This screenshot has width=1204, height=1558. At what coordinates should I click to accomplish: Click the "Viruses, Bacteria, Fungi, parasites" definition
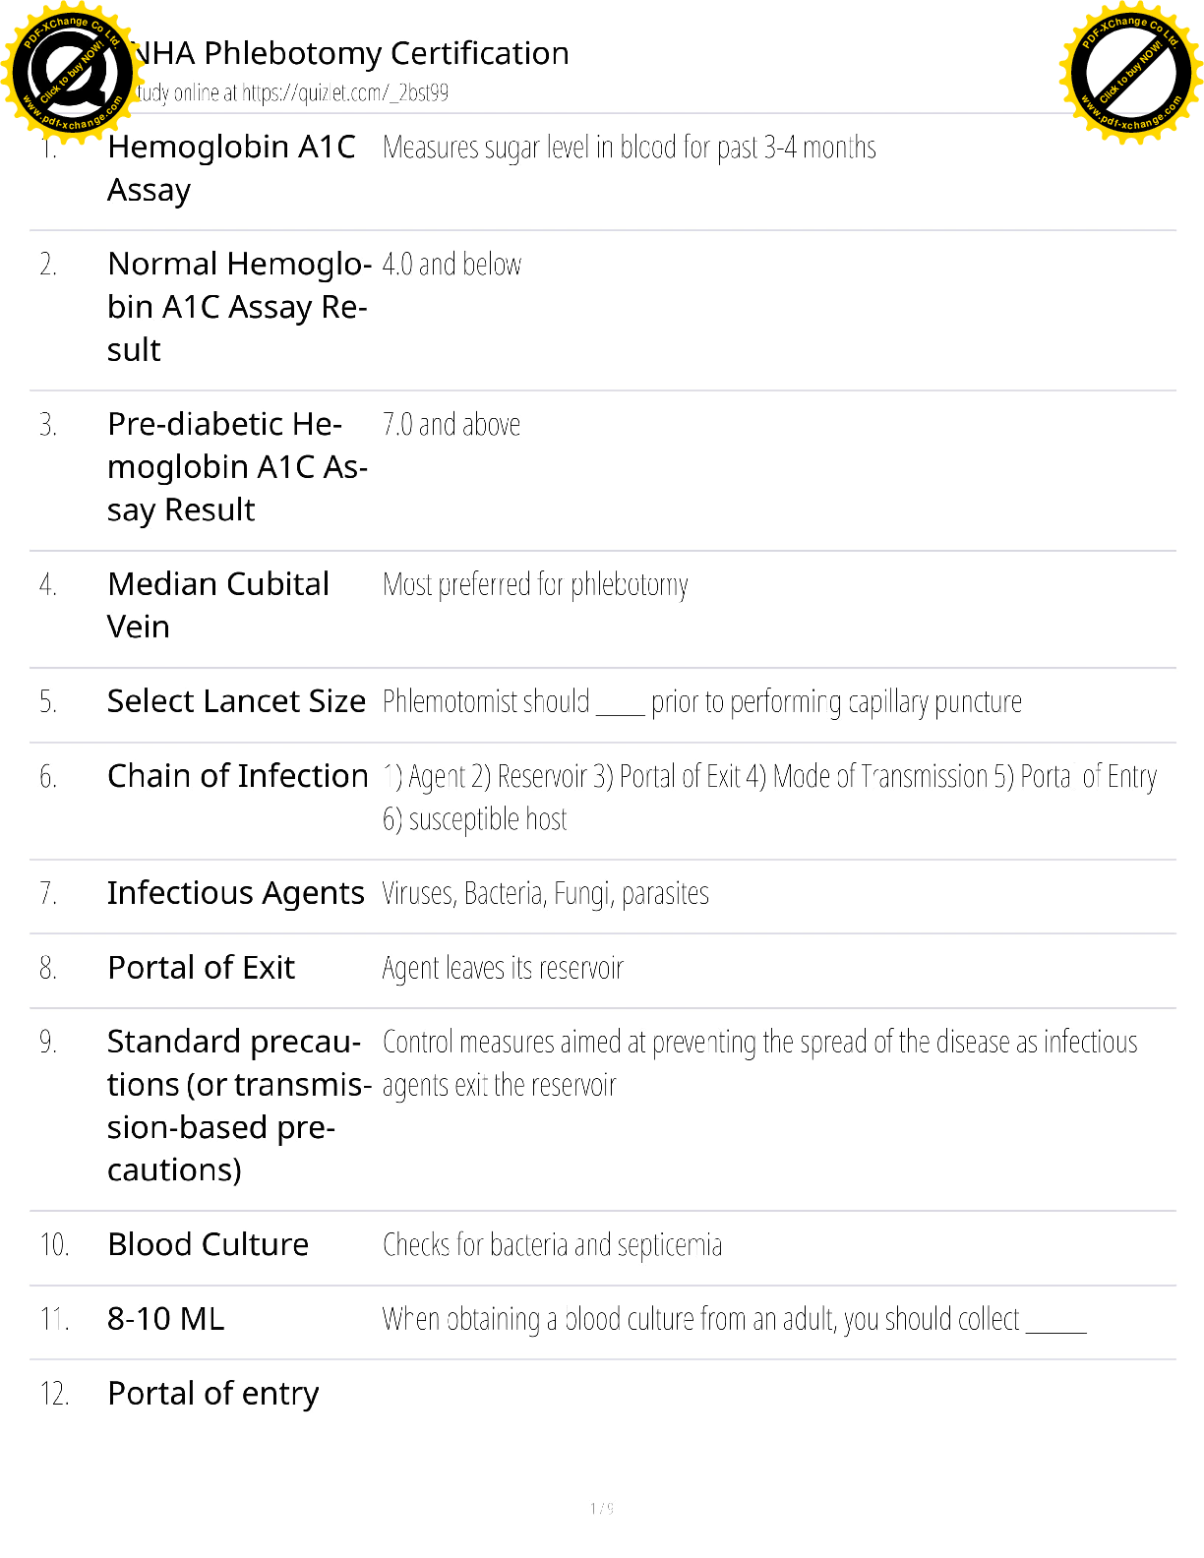(x=545, y=894)
